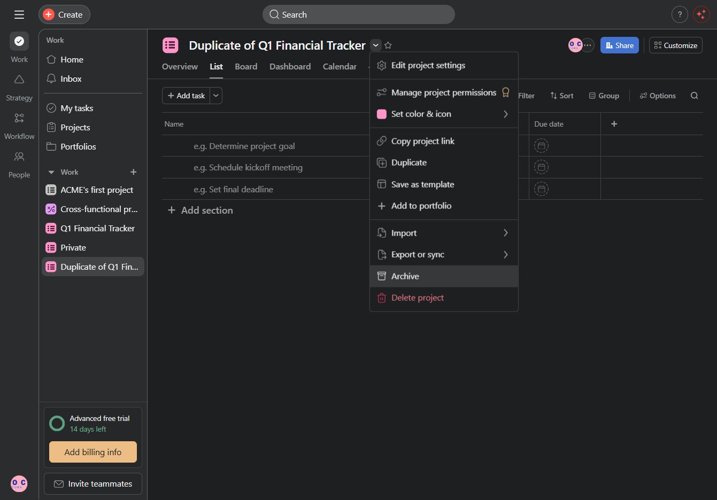The image size is (717, 500).
Task: Open ACME's first project
Action: [93, 190]
